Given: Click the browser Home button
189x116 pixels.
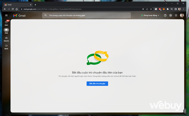Looking at the screenshot, I should (17, 9).
